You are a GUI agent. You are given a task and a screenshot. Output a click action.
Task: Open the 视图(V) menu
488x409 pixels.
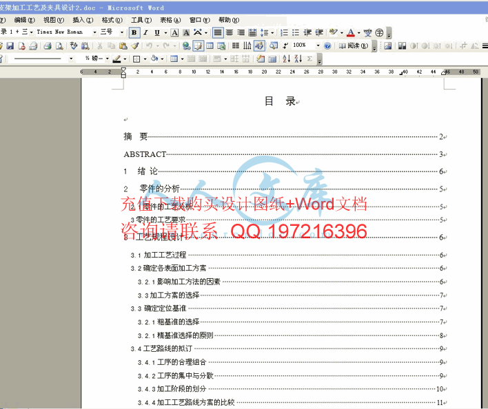(54, 20)
